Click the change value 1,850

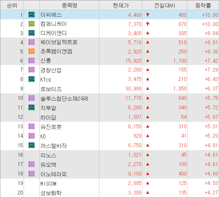tap(180, 88)
